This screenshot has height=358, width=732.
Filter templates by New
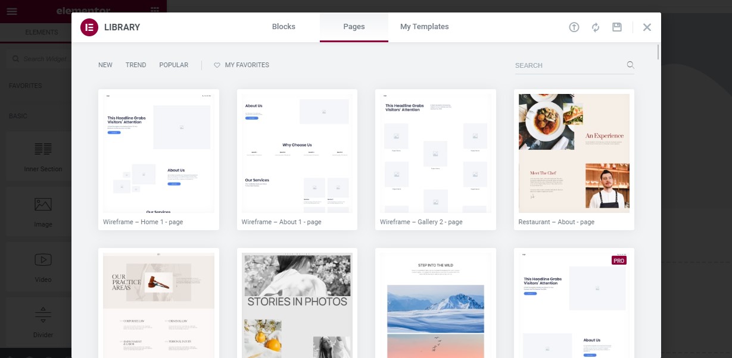105,65
